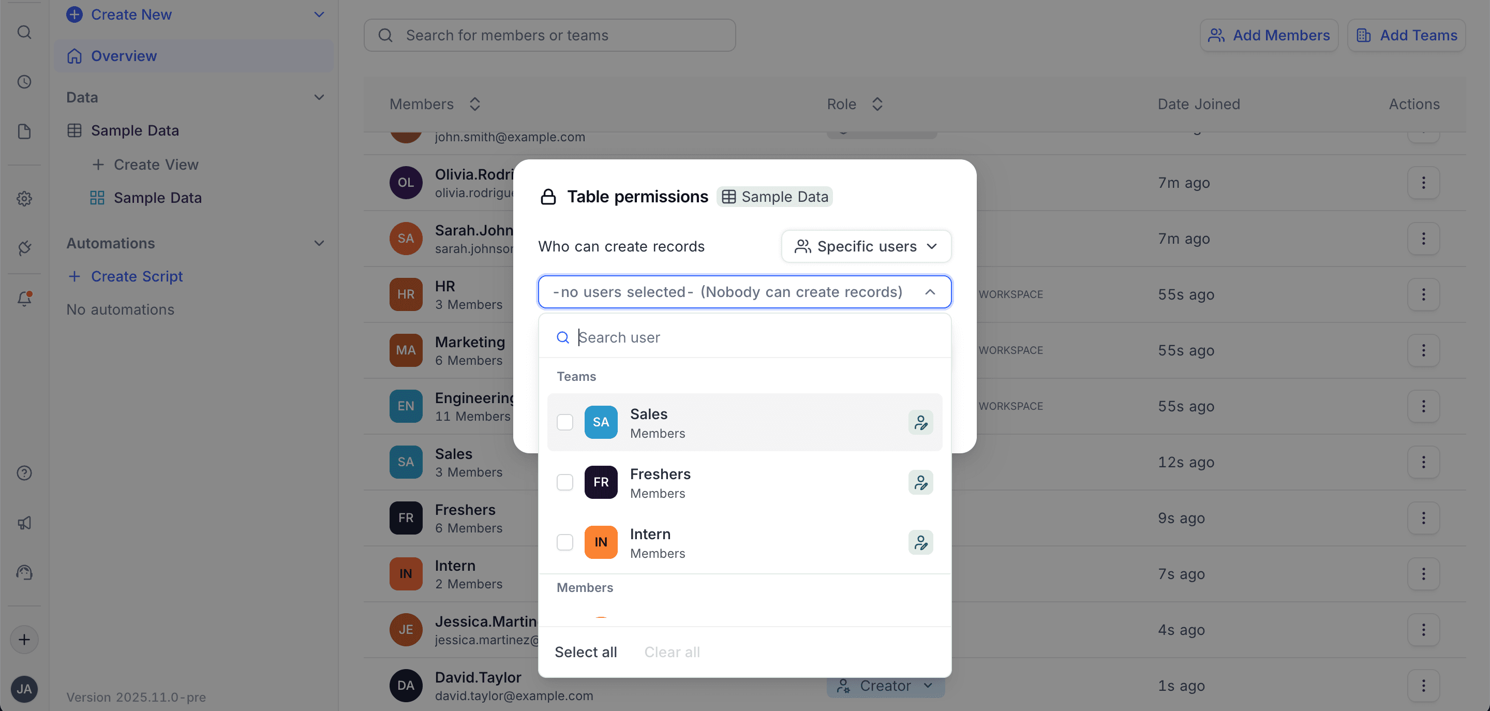The height and width of the screenshot is (711, 1490).
Task: Enable the Intern team checkbox
Action: 564,543
